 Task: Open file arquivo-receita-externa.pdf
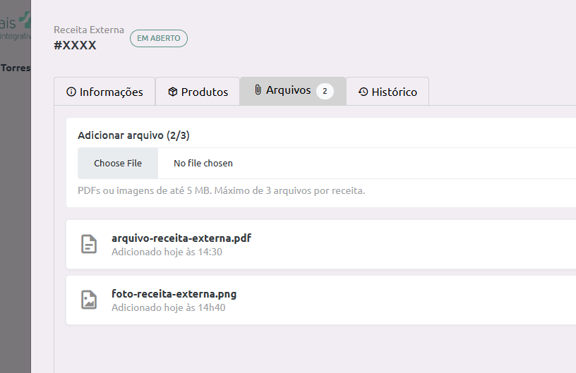tap(181, 238)
